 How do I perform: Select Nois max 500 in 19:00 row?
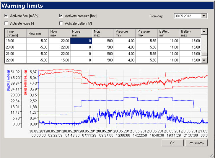point(103,41)
